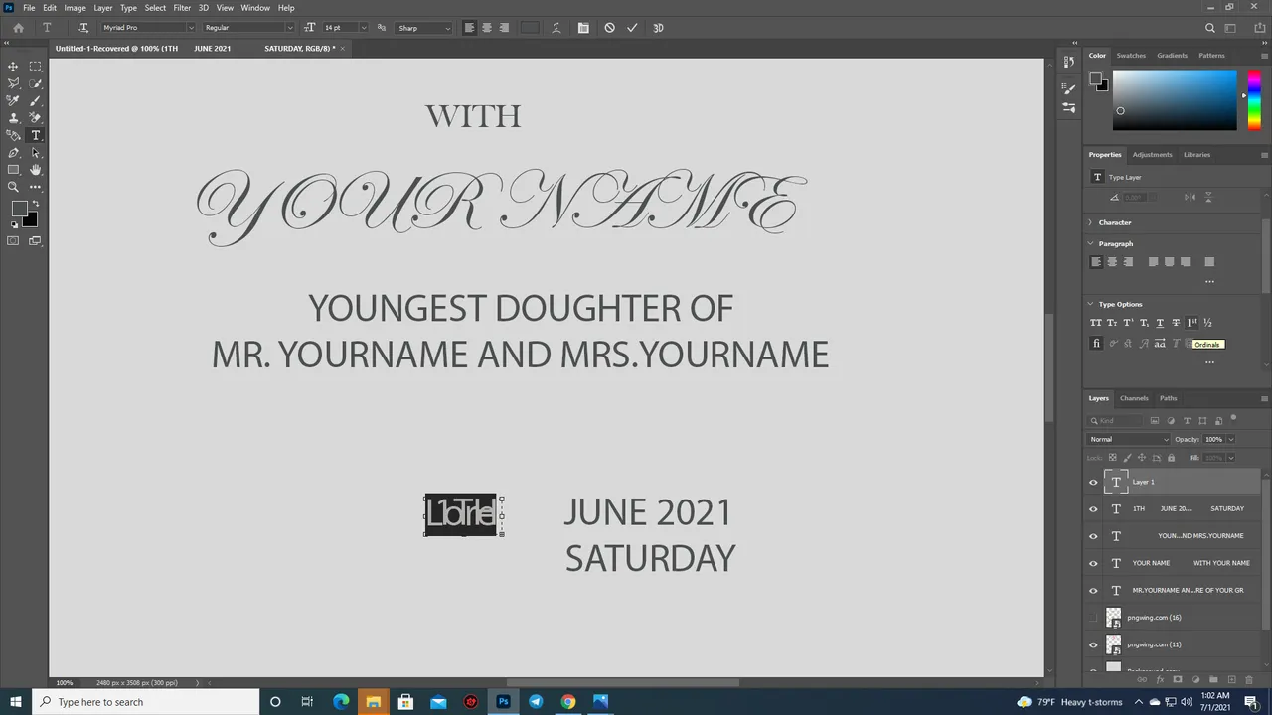Open the Window menu

click(x=255, y=8)
